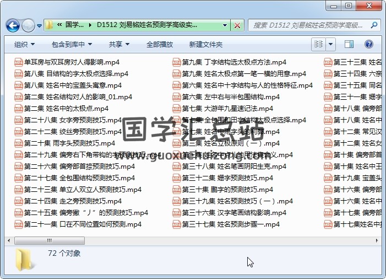Click the search magnifier icon

coord(374,25)
